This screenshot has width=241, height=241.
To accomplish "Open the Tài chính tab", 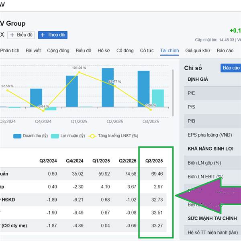I will (x=170, y=51).
